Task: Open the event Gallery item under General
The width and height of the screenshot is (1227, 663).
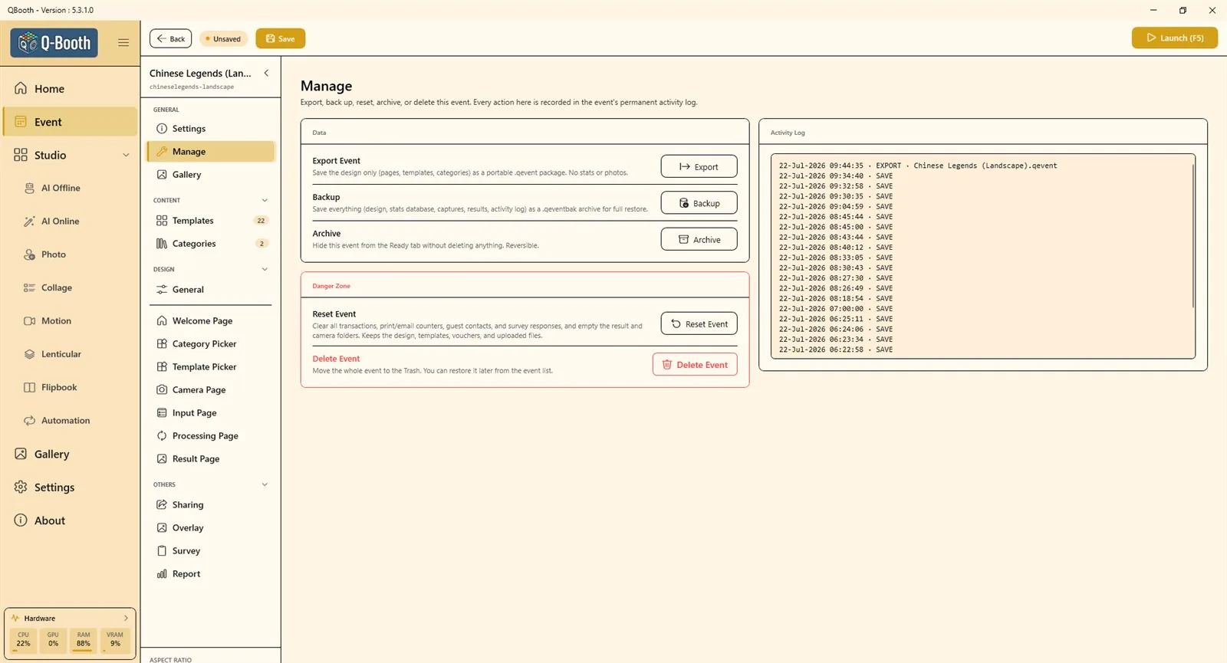Action: tap(211, 175)
